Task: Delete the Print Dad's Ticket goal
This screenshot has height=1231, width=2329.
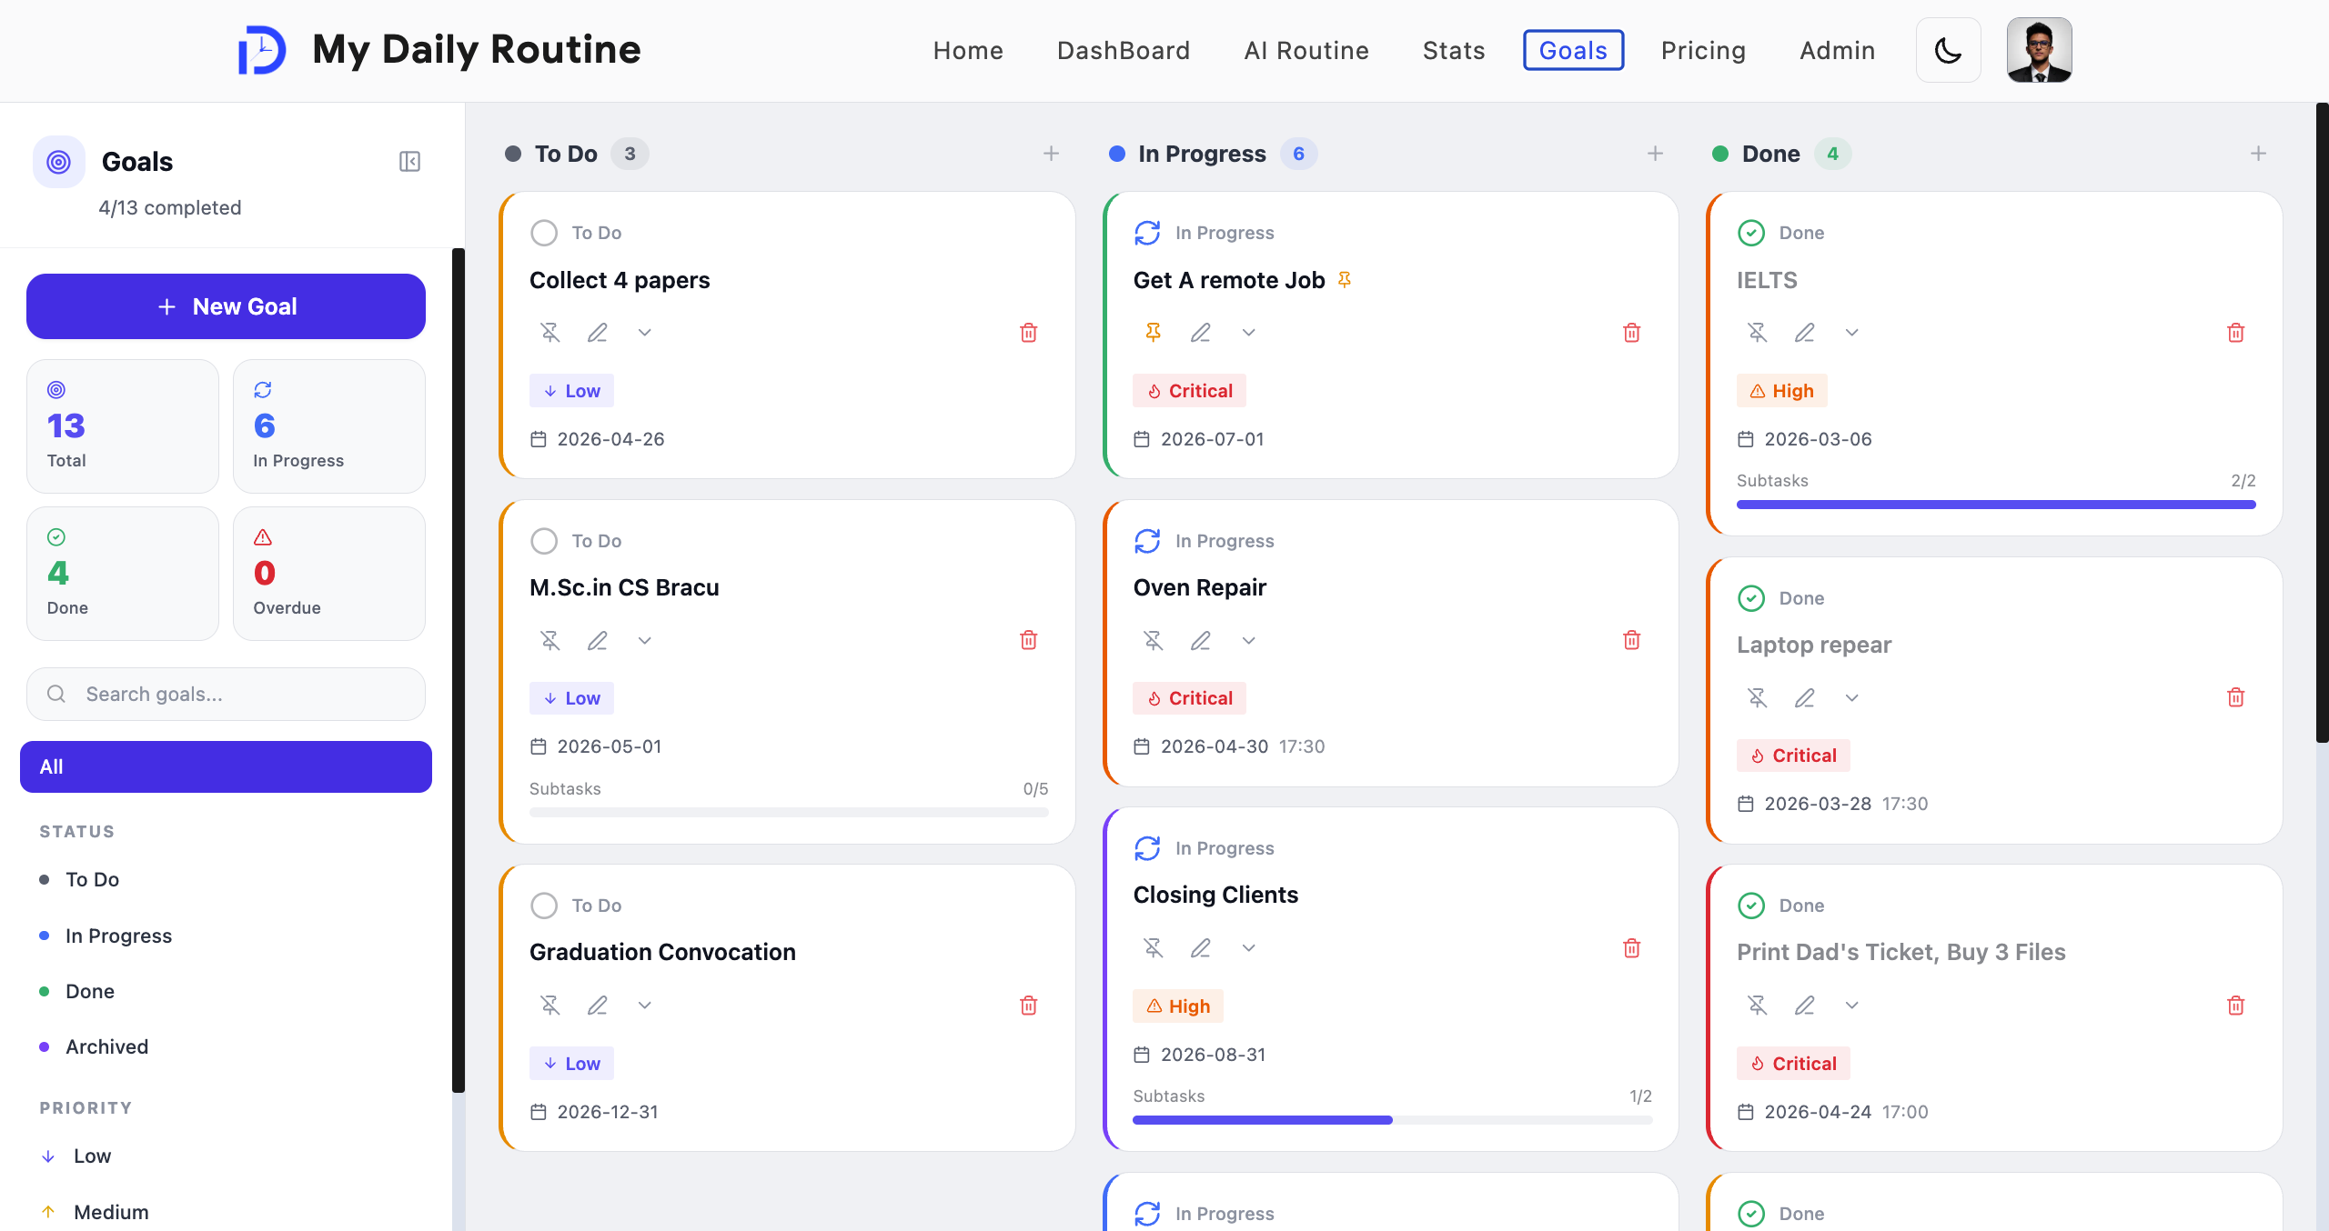Action: click(x=2236, y=1006)
